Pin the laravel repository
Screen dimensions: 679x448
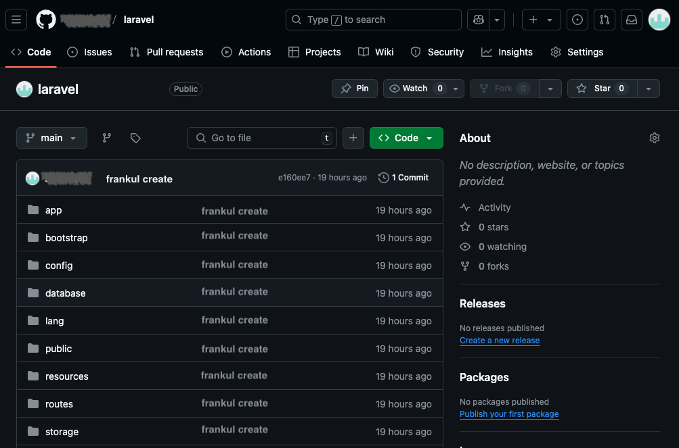[355, 89]
